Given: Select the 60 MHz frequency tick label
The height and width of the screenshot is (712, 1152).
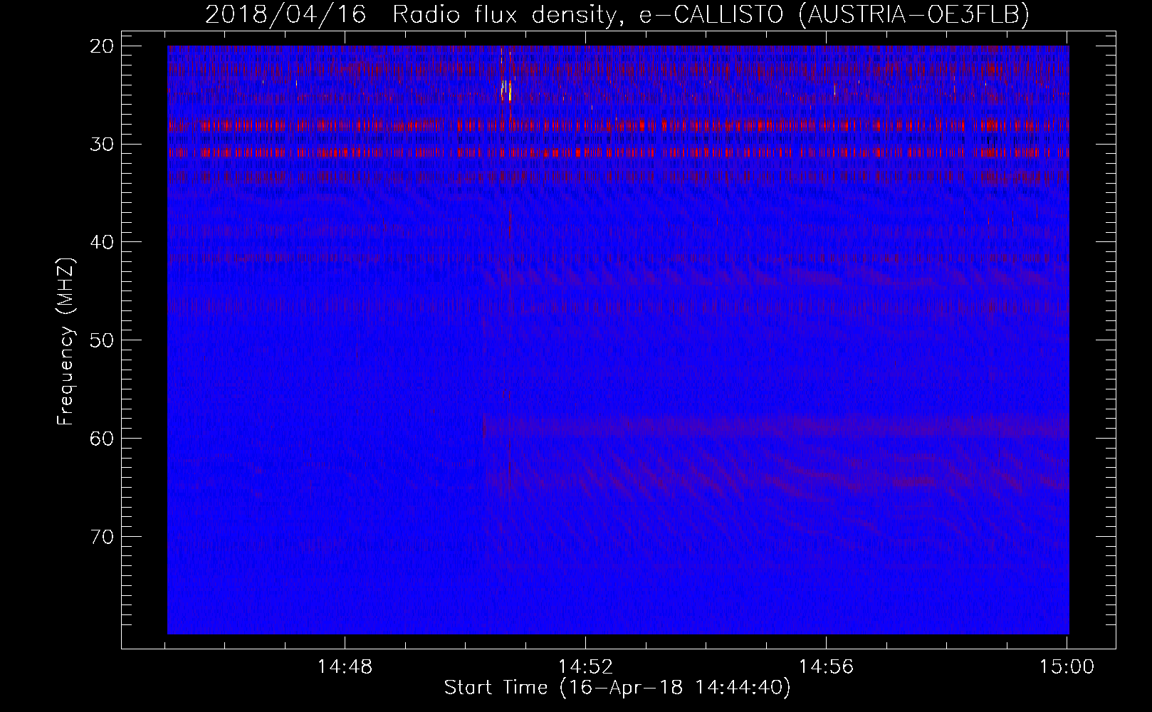Looking at the screenshot, I should (103, 438).
